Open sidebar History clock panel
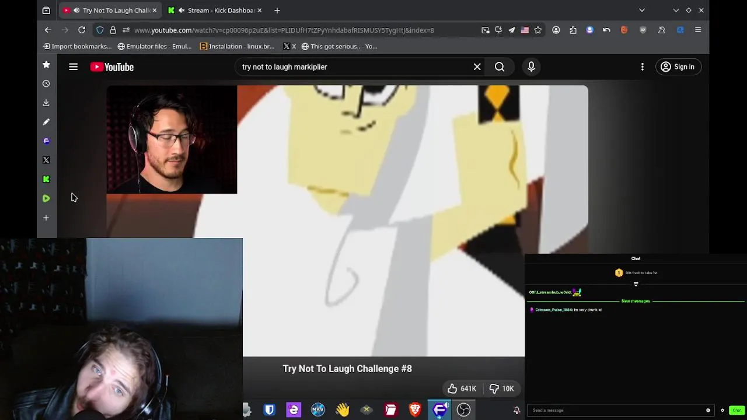The image size is (747, 420). [x=46, y=83]
